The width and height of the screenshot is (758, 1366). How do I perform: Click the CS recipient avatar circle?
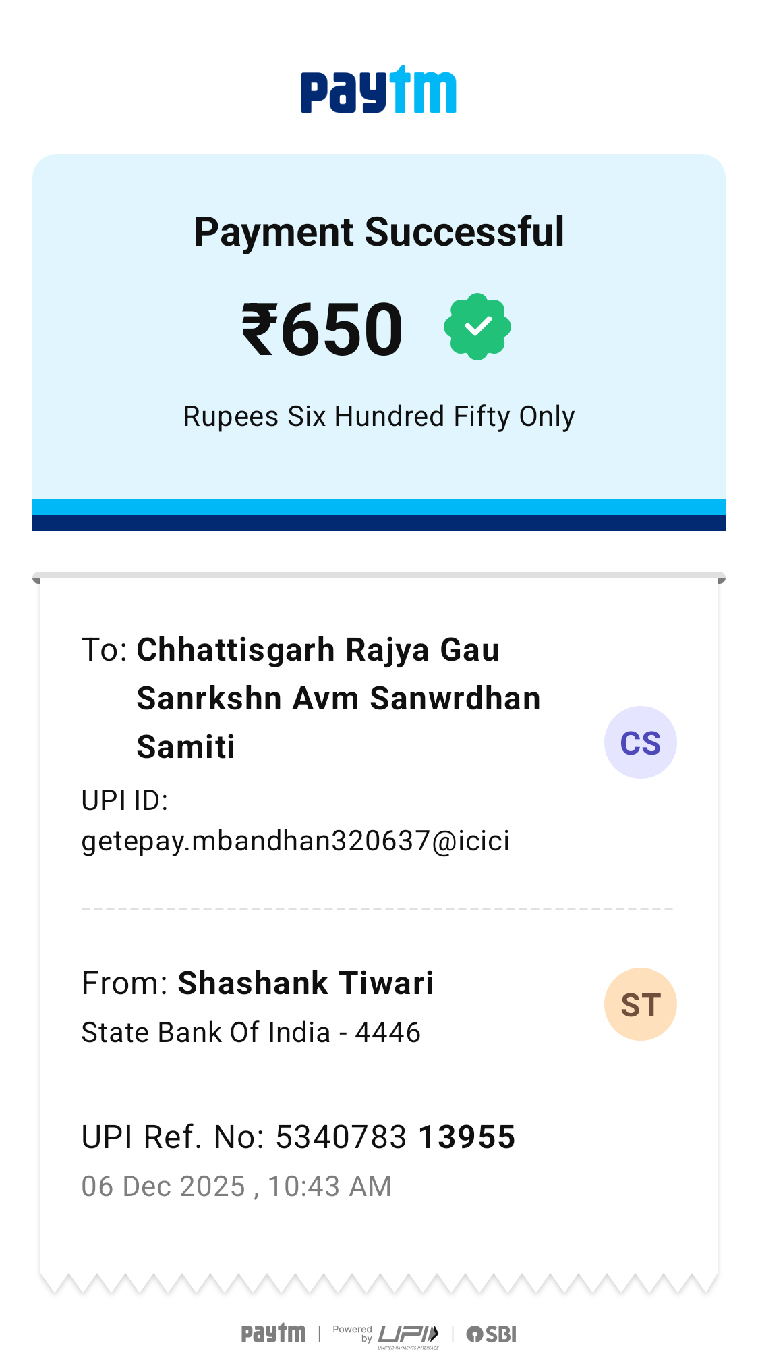(640, 742)
